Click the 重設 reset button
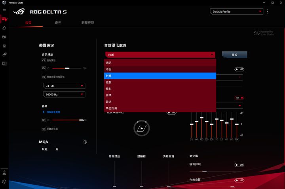 pos(234,55)
